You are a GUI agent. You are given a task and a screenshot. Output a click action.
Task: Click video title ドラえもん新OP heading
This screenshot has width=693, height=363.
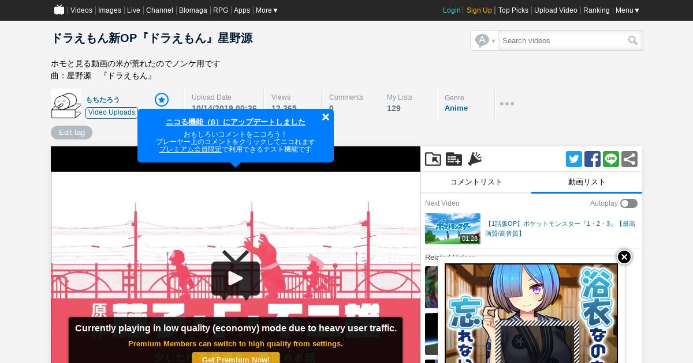click(152, 38)
